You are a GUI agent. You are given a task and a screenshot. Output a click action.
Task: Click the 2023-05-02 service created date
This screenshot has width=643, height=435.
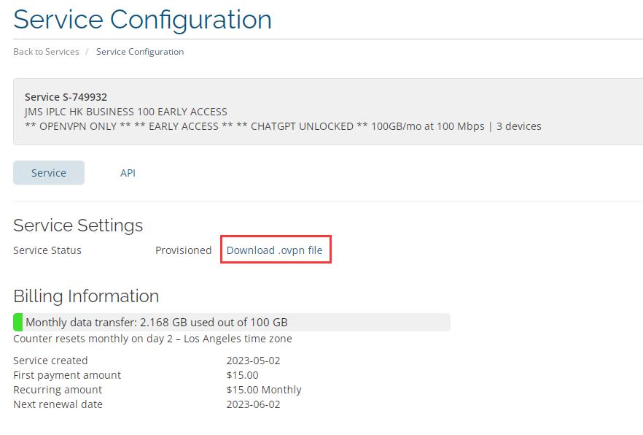(x=253, y=361)
